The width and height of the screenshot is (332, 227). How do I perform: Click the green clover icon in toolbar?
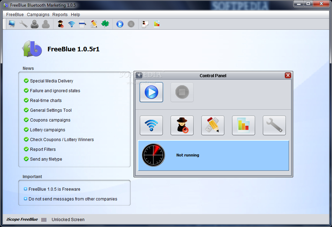tap(105, 24)
